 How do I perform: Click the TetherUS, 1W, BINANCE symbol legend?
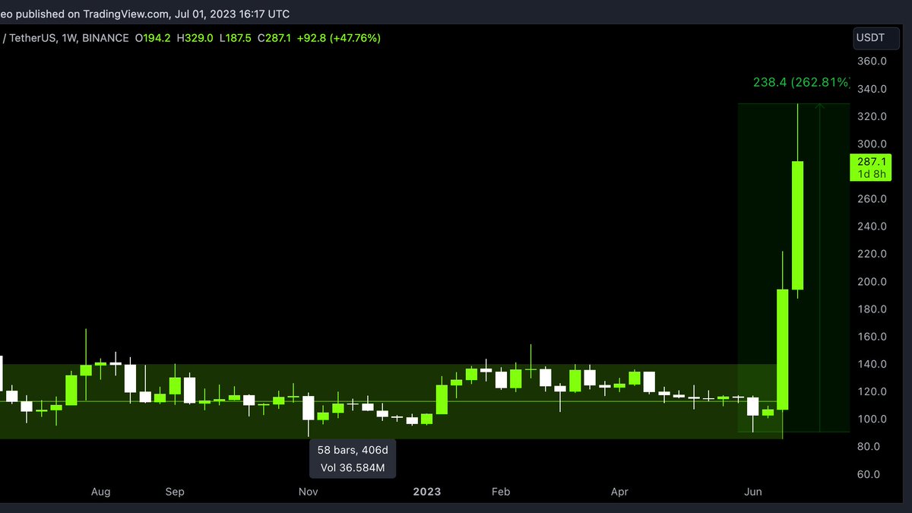[x=68, y=37]
